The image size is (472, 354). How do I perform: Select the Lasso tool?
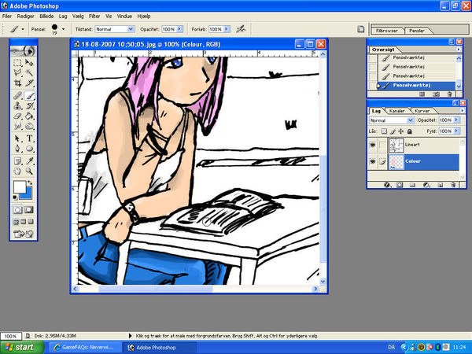tap(17, 72)
